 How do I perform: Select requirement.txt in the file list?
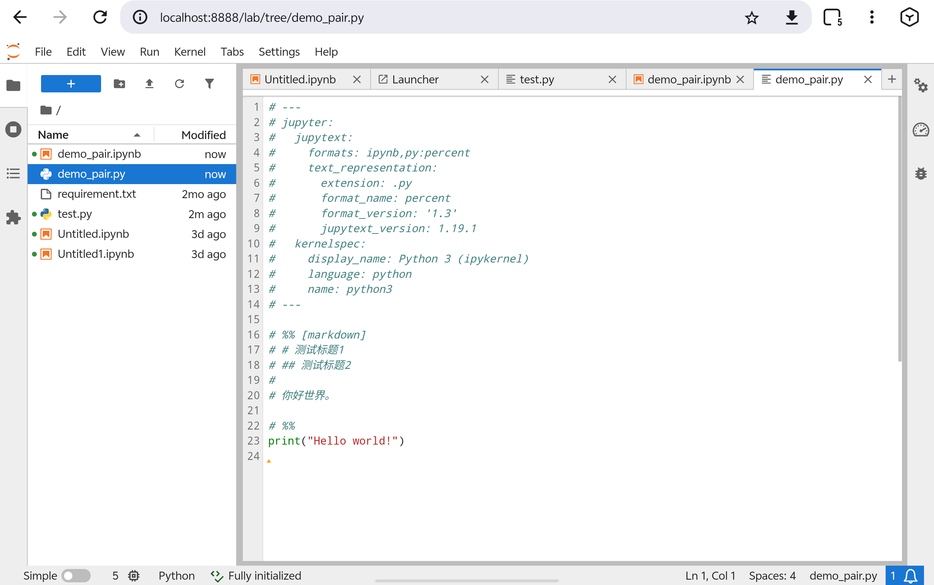(97, 194)
